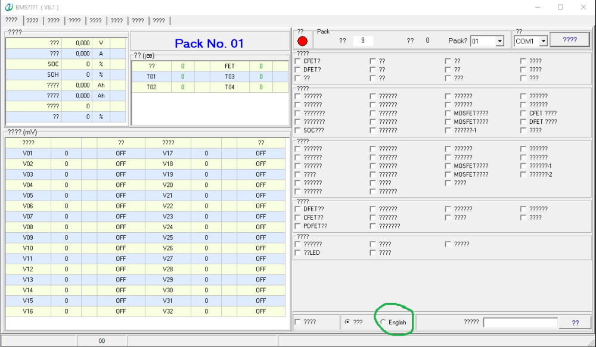Tick the DFET? checkbox
The width and height of the screenshot is (596, 347).
[297, 70]
